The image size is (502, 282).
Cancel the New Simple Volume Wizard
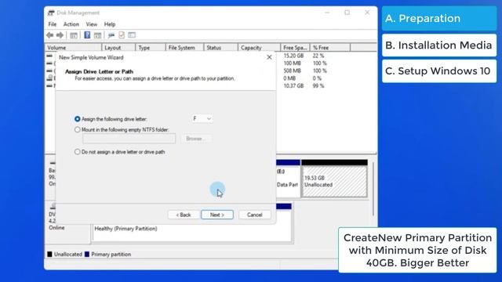(x=254, y=215)
